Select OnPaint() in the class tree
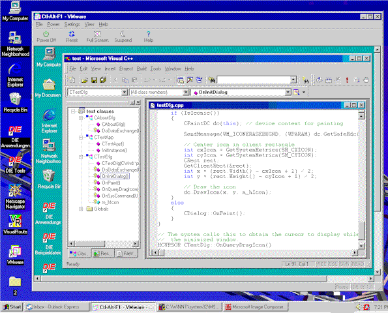 pos(111,183)
